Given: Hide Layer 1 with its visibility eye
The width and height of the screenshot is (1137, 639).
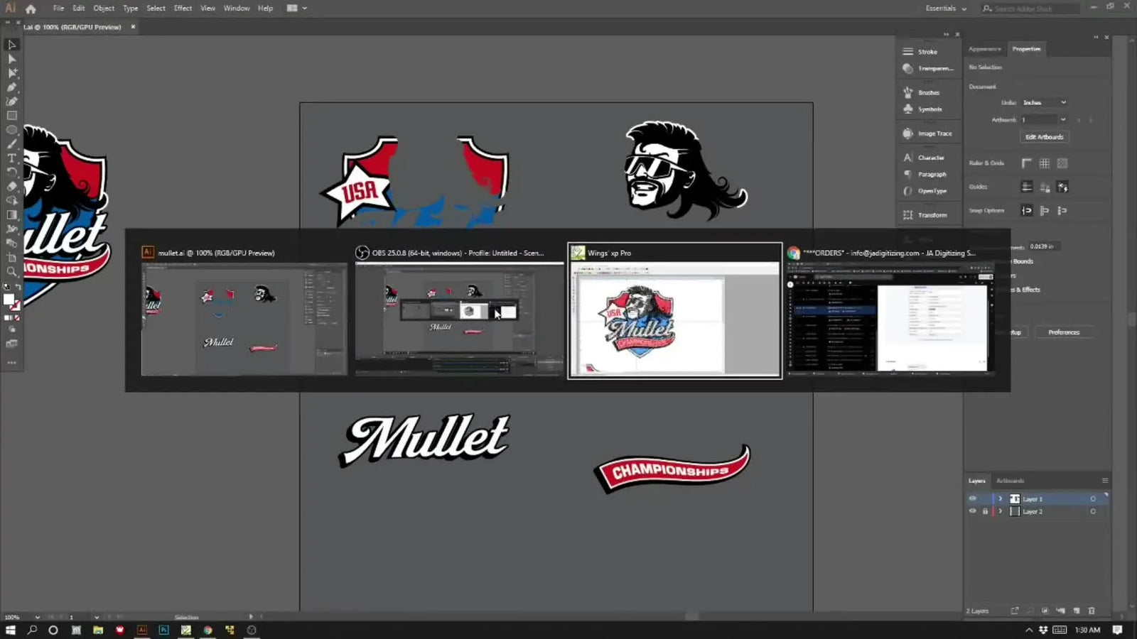Looking at the screenshot, I should [972, 498].
